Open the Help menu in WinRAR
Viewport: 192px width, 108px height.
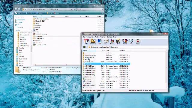pos(115,37)
